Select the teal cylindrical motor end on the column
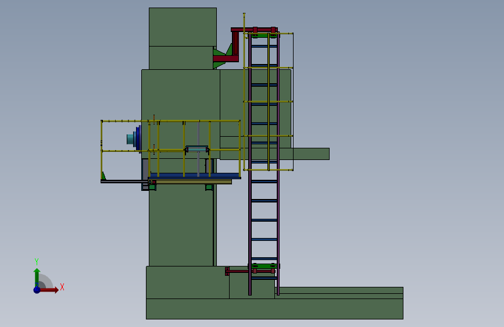The width and height of the screenshot is (504, 327). coord(130,139)
